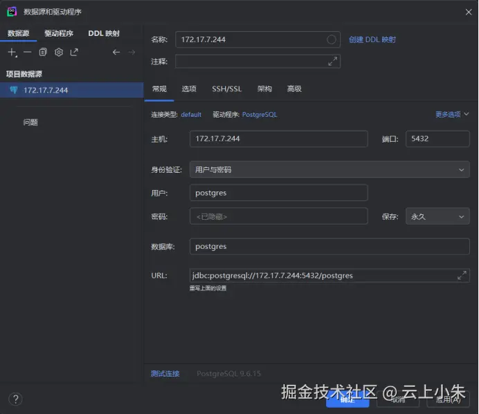479x414 pixels.
Task: Go forward with right arrow icon
Action: click(132, 53)
